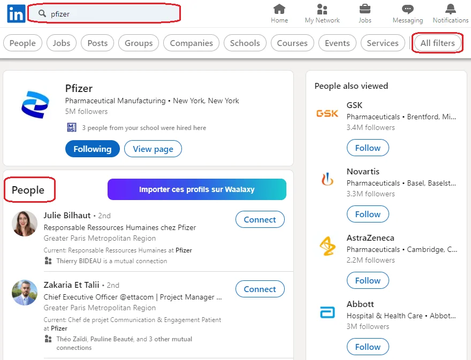
Task: Click the search magnifier icon
Action: (x=42, y=13)
